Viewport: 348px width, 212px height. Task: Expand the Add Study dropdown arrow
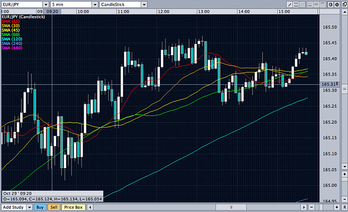click(30, 208)
